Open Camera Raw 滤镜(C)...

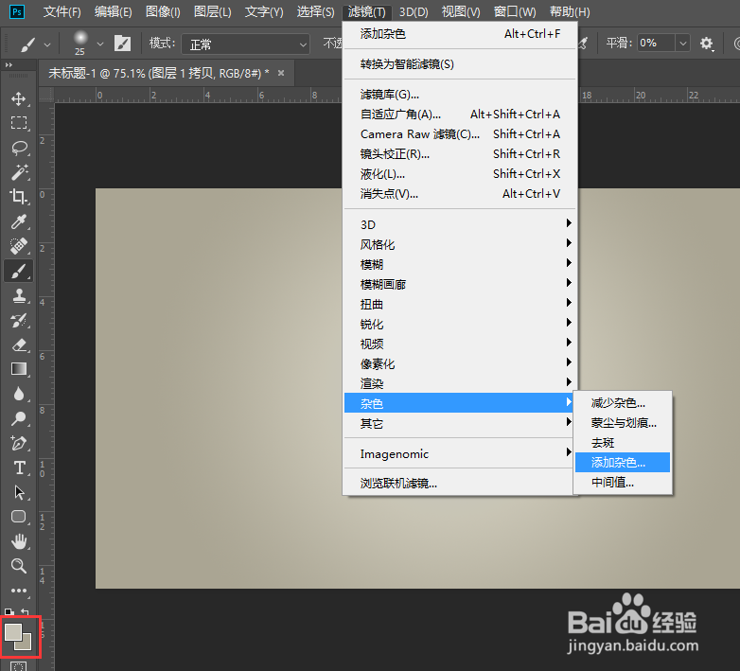[x=459, y=134]
